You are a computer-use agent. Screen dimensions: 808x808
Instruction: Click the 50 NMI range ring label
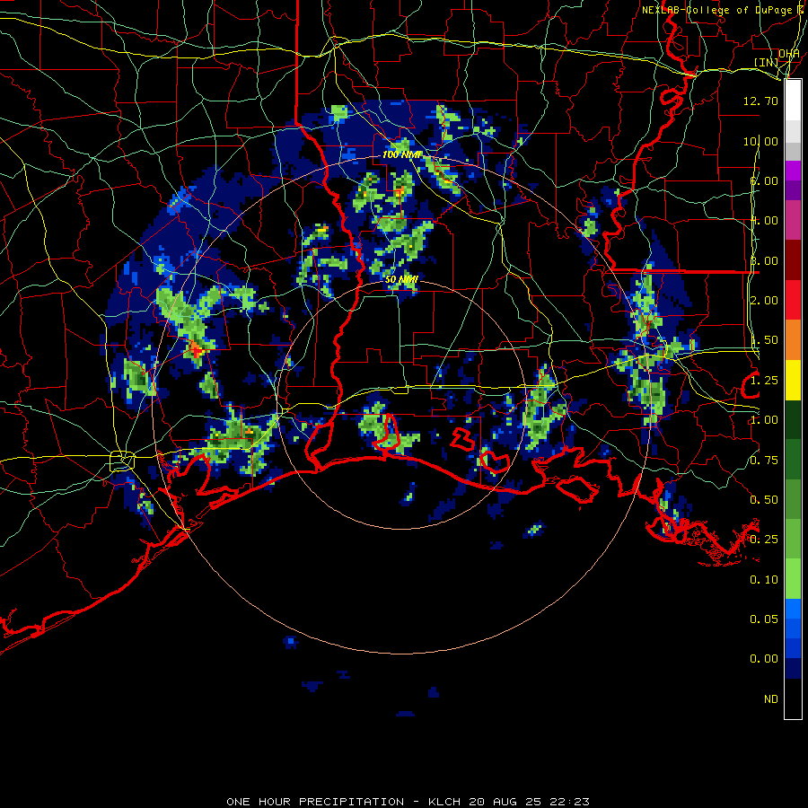pos(401,279)
